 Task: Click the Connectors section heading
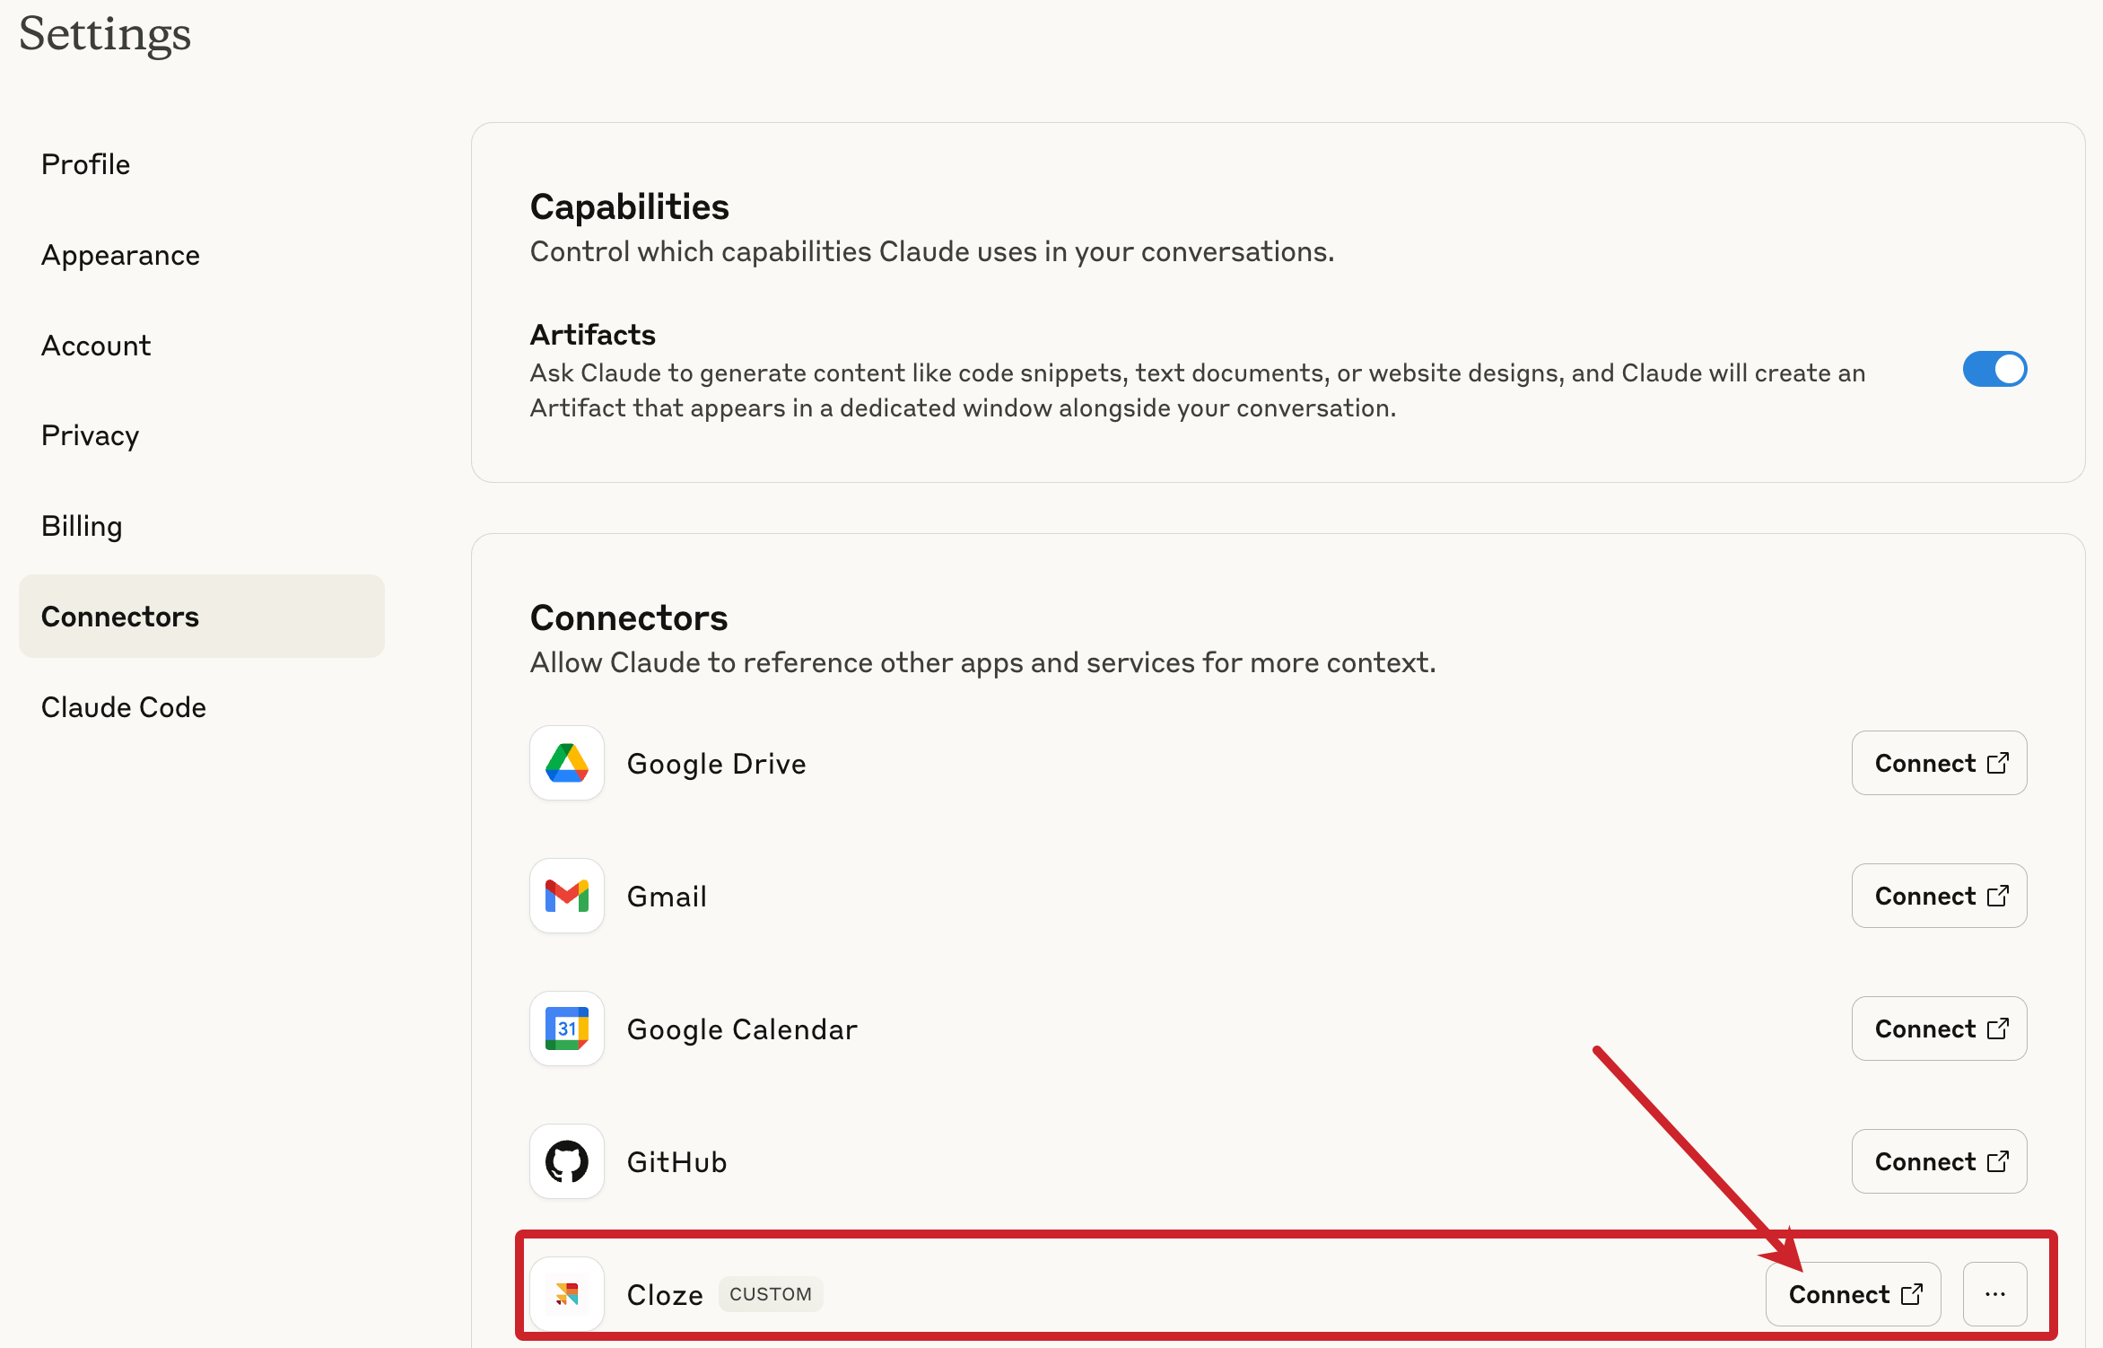(628, 617)
